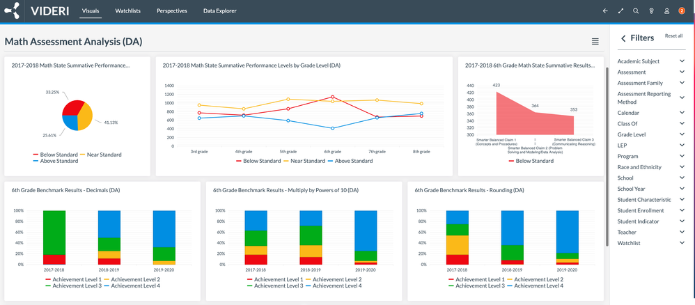Viewport: 695px width, 305px height.
Task: Open the user profile icon
Action: 666,11
